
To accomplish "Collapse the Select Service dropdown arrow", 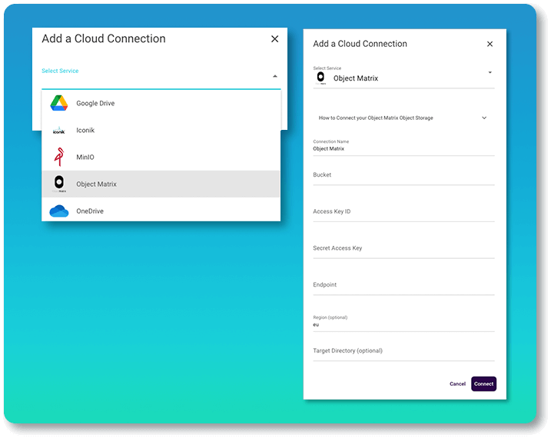I will pyautogui.click(x=274, y=77).
